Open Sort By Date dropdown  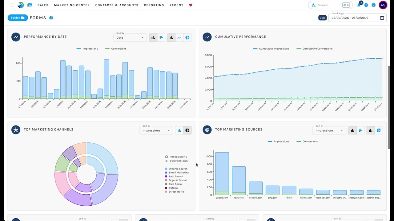[x=130, y=38]
